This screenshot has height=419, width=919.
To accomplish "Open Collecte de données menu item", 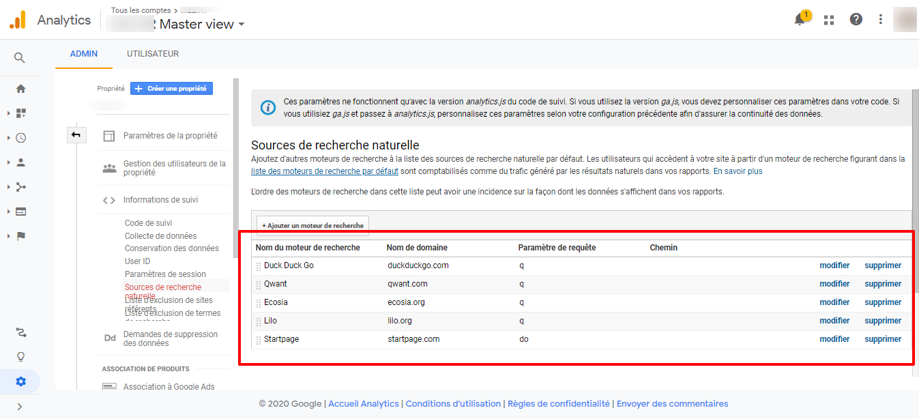I will click(x=161, y=236).
